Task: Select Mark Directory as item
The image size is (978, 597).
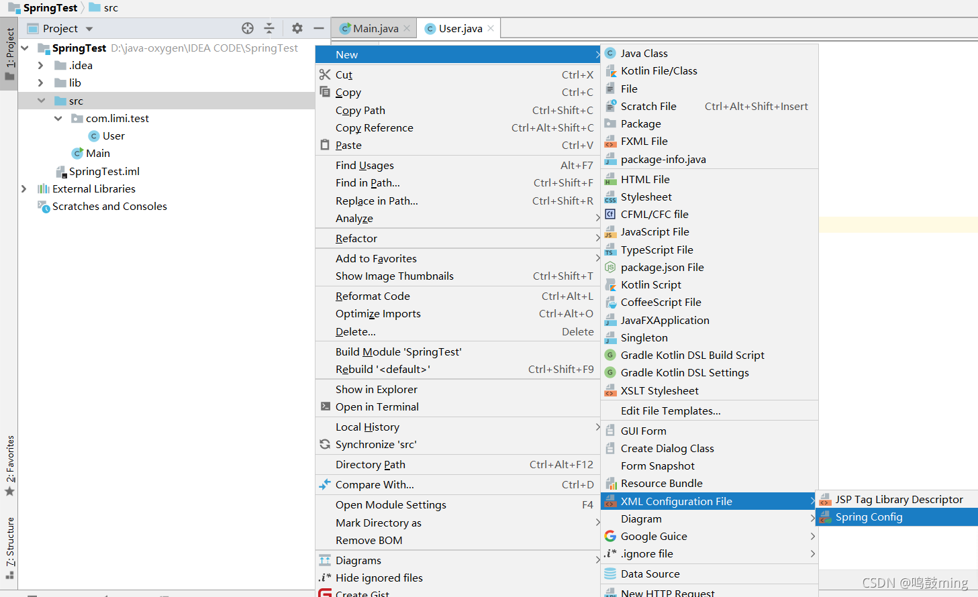Action: pyautogui.click(x=458, y=523)
